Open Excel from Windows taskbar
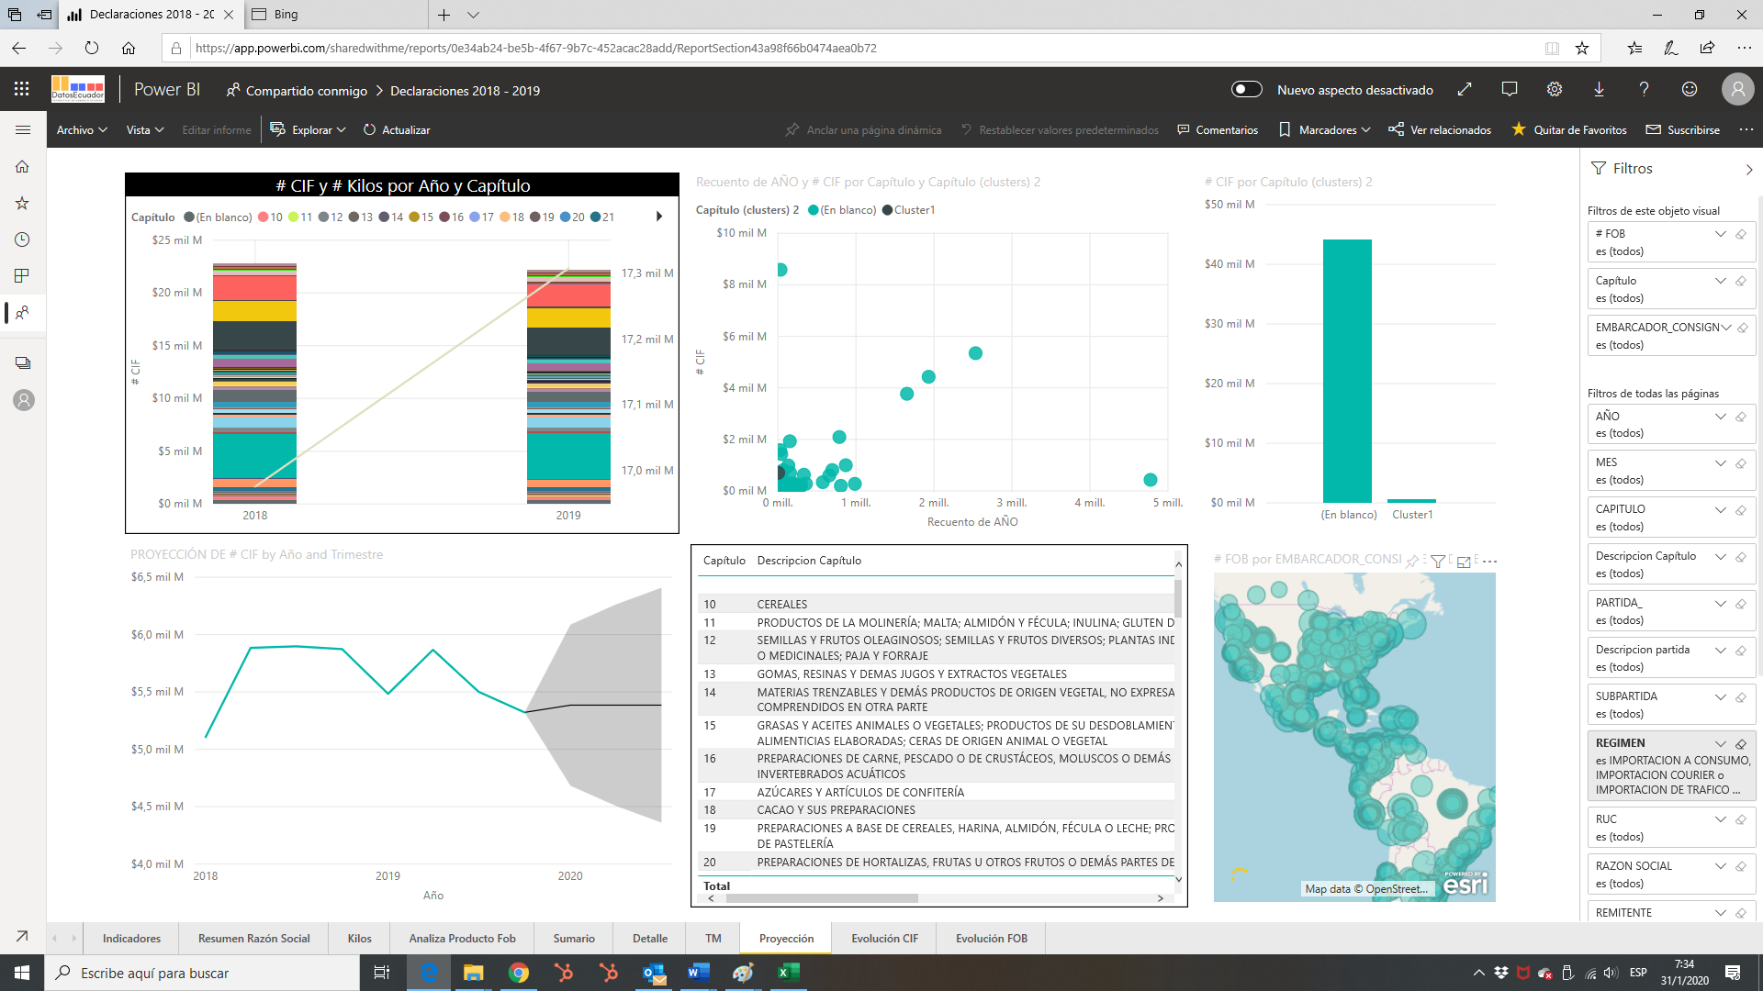 click(787, 973)
